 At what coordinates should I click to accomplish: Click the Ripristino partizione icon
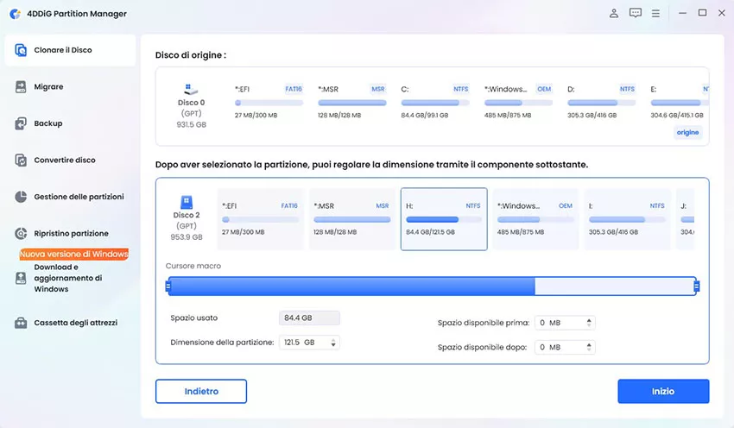pyautogui.click(x=21, y=234)
